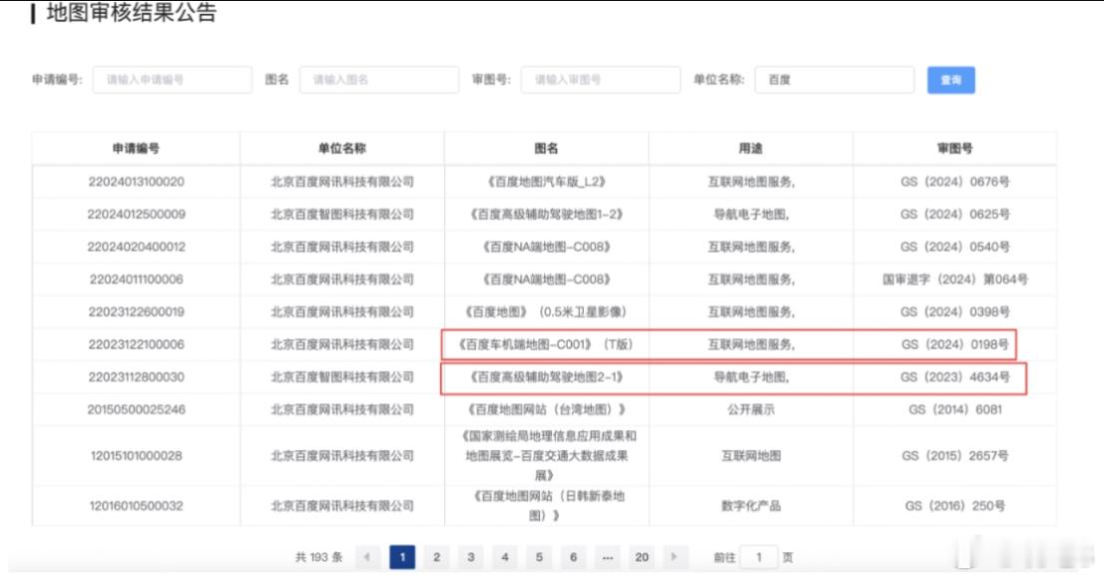Viewport: 1104px width, 580px height.
Task: Click the 公开展示 usage cell
Action: pos(751,409)
